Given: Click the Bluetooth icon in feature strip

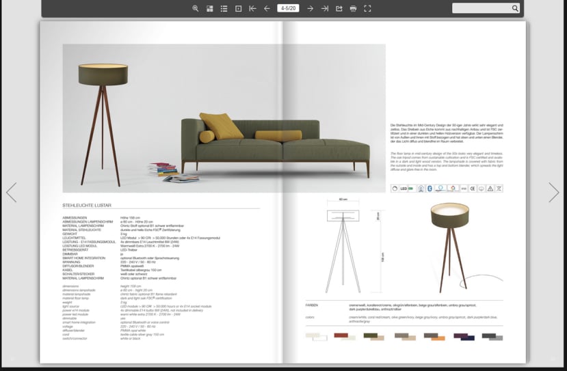Looking at the screenshot, I should click(430, 189).
